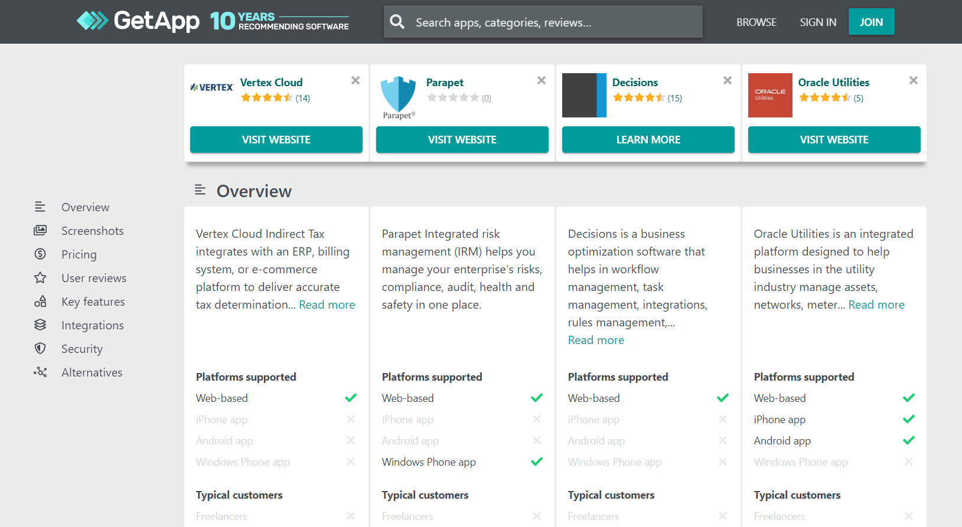This screenshot has height=527, width=962.
Task: Click Vertex Cloud 'Freelancers' row
Action: [276, 516]
